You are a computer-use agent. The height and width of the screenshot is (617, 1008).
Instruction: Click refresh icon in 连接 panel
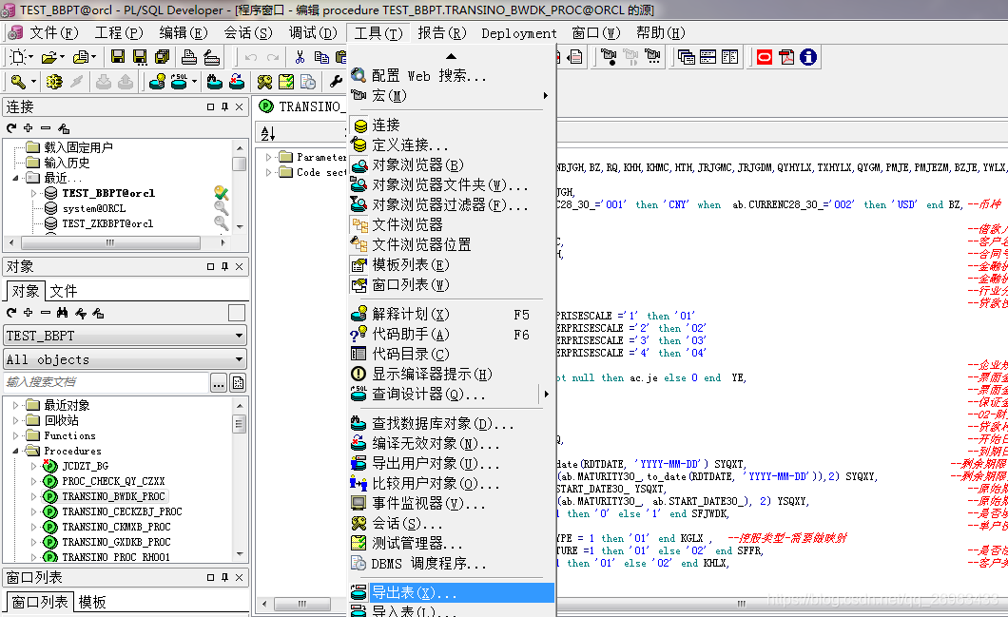(11, 128)
